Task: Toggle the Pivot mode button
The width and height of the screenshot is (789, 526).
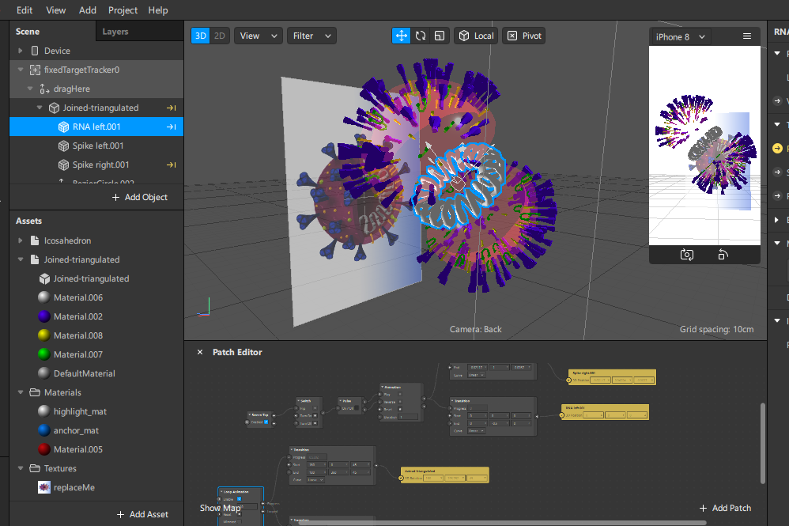Action: tap(524, 36)
